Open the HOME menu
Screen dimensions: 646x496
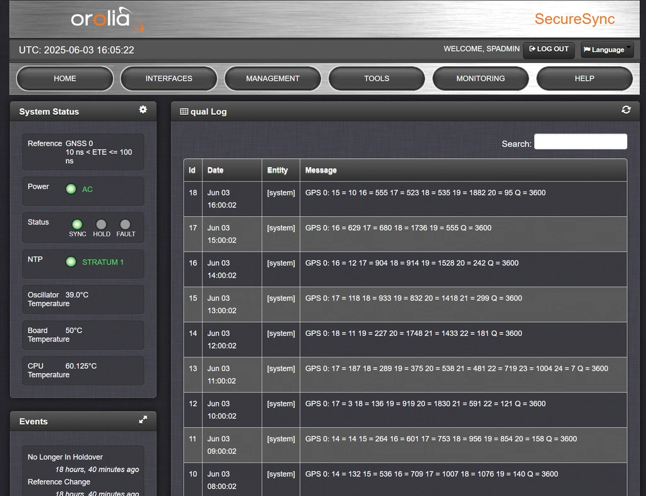tap(65, 78)
